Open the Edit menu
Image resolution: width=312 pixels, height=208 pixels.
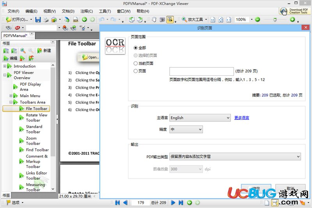tap(31, 11)
